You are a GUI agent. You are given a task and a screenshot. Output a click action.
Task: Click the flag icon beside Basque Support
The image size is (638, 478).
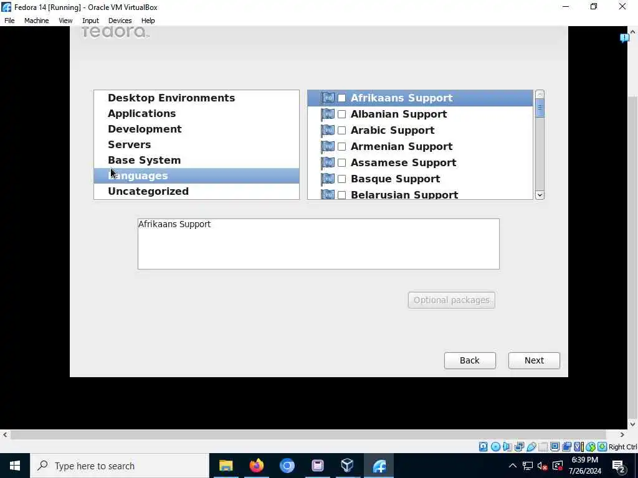coord(328,179)
